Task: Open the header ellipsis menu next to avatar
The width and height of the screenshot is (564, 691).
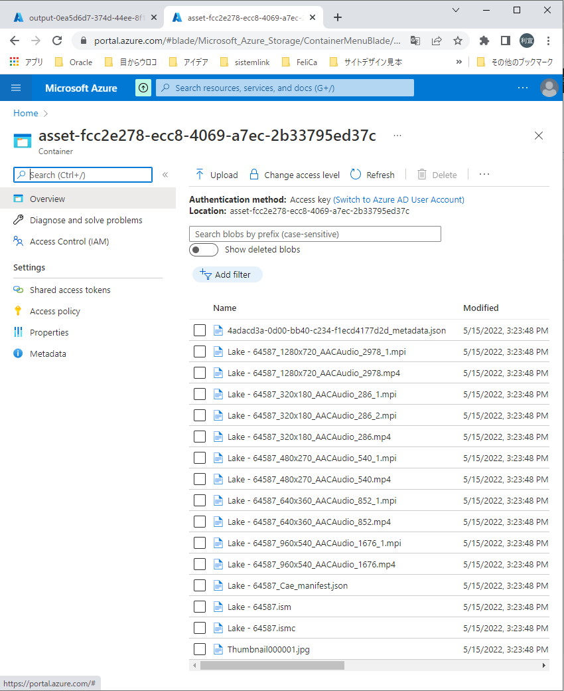Action: coord(523,88)
